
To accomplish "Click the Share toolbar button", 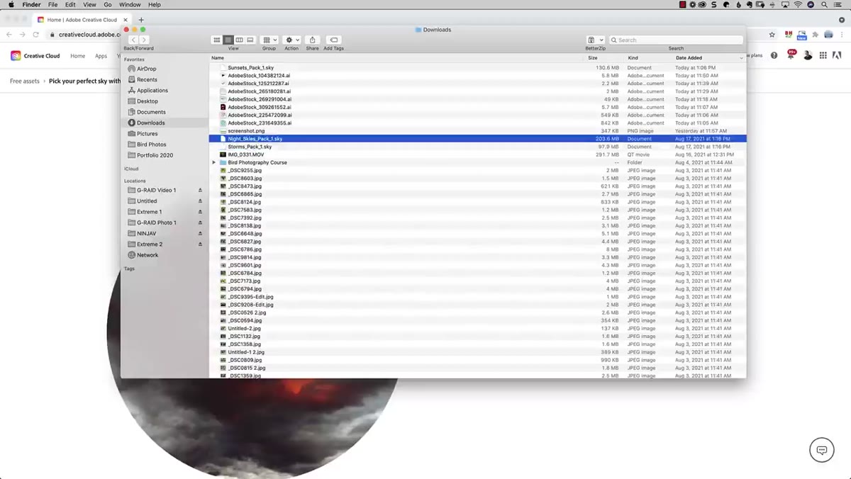I will click(x=312, y=40).
